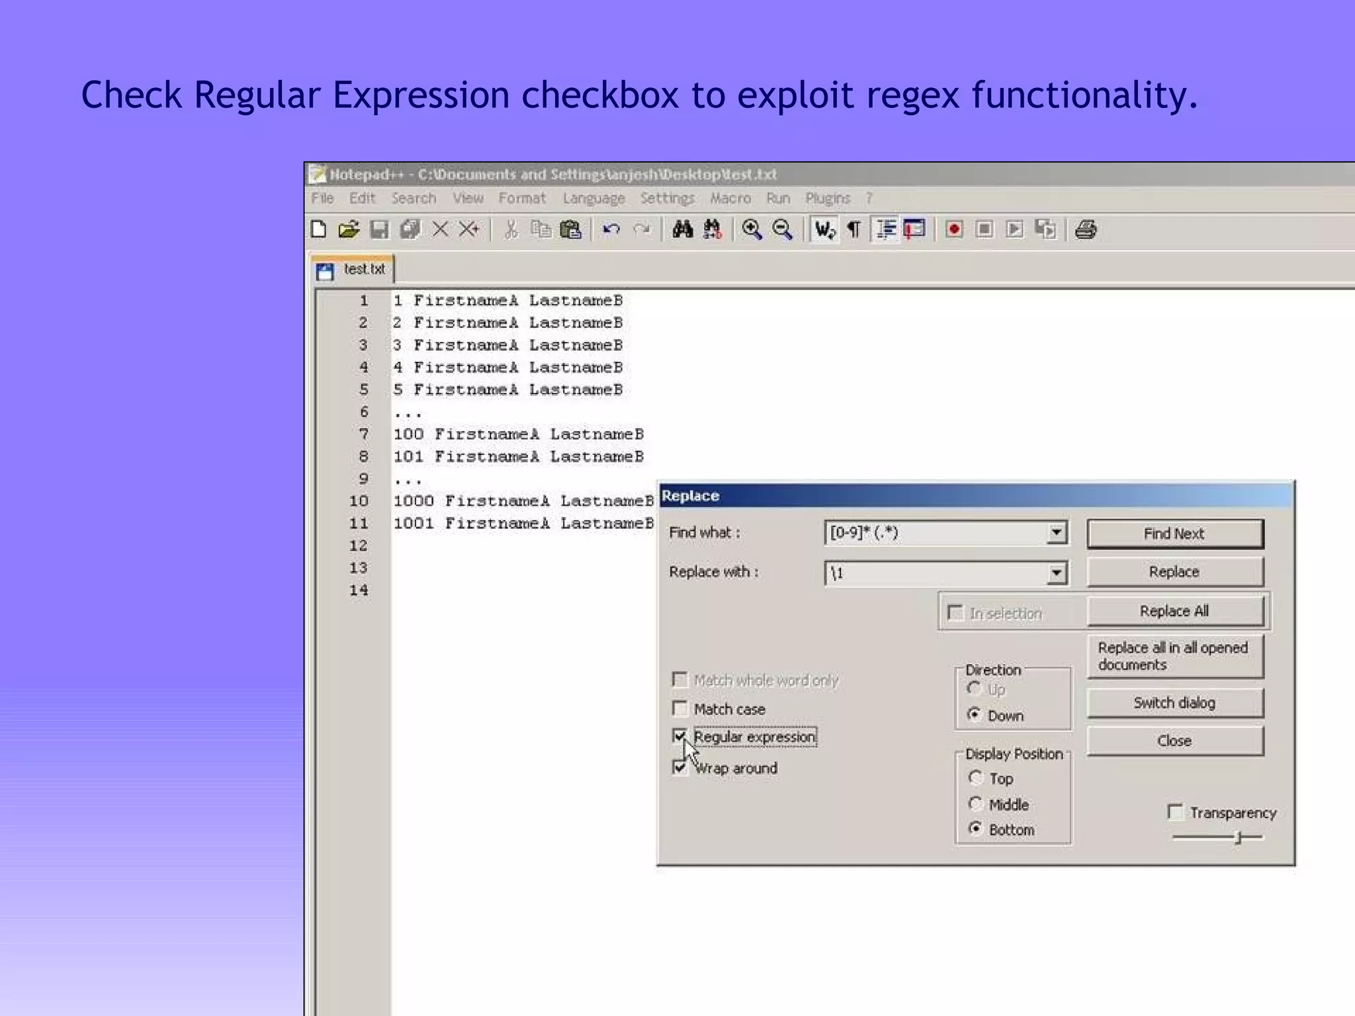Click the Replace All button
The height and width of the screenshot is (1016, 1355).
tap(1174, 611)
